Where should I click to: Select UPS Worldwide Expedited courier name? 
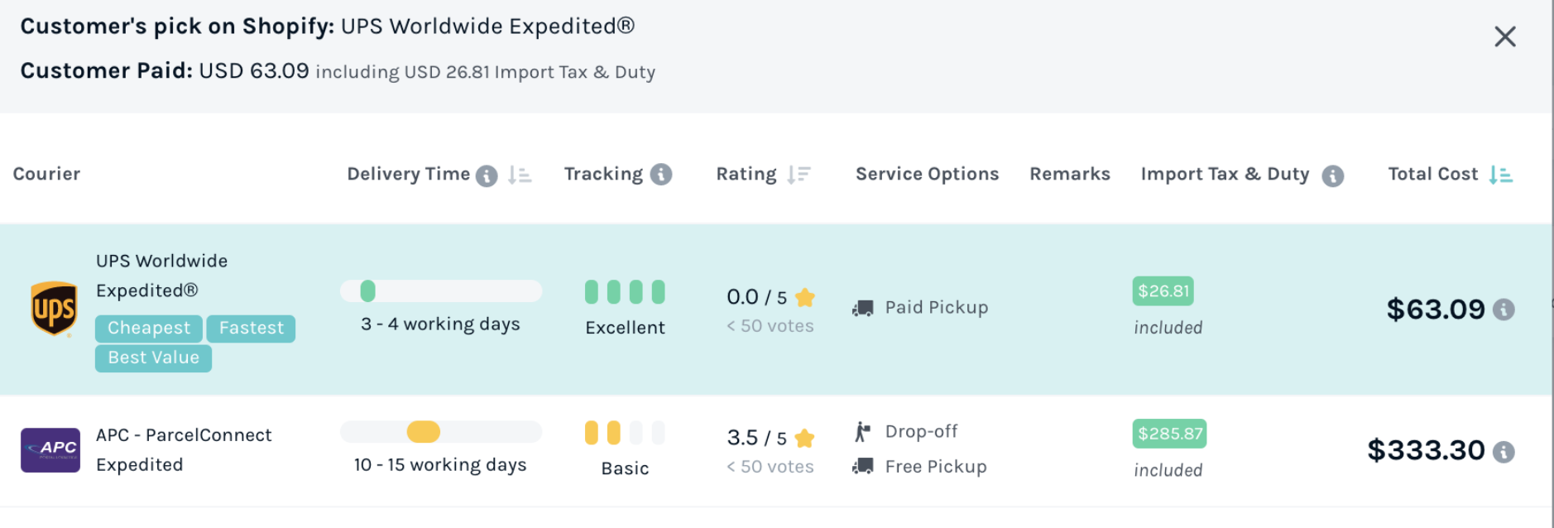pos(162,276)
